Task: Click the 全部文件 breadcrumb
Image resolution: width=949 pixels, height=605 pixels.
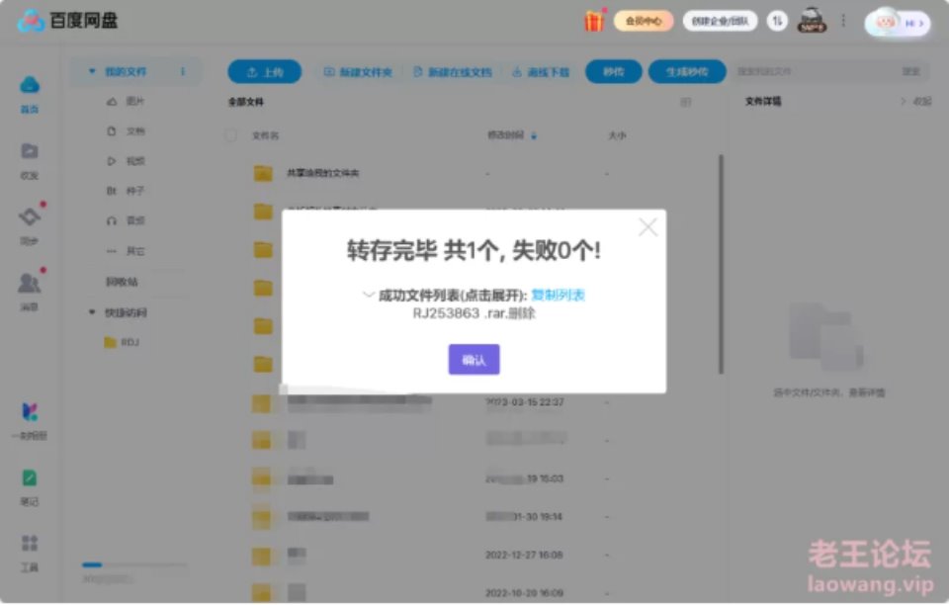Action: 246,102
